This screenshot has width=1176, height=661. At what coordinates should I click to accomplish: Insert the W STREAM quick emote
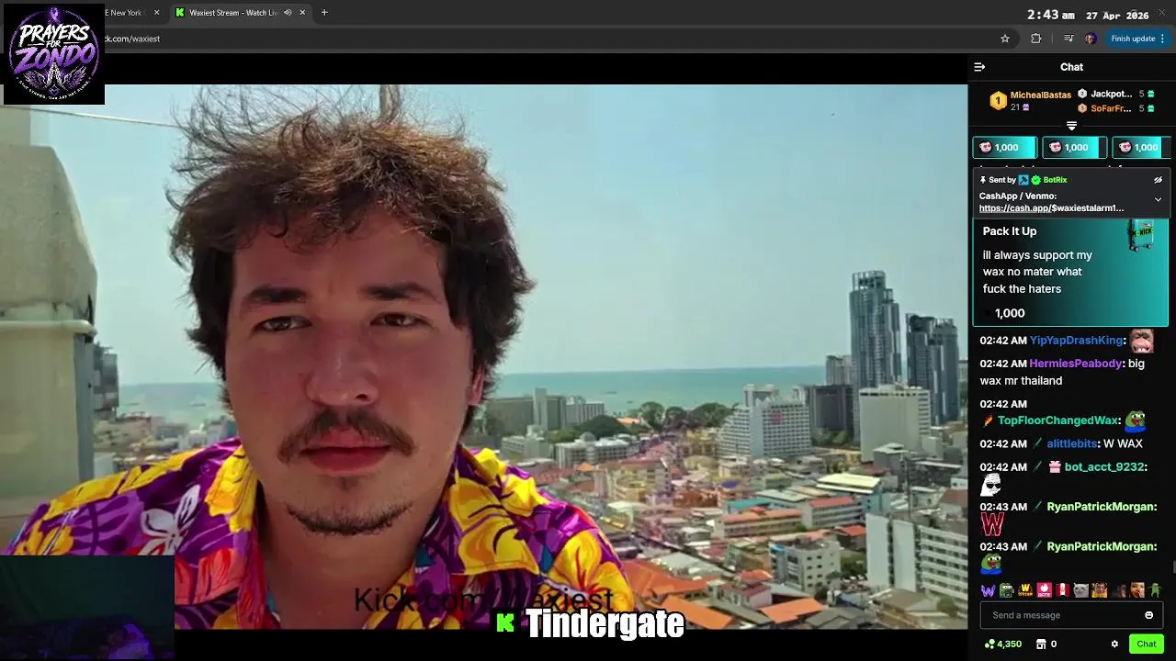tap(1025, 590)
